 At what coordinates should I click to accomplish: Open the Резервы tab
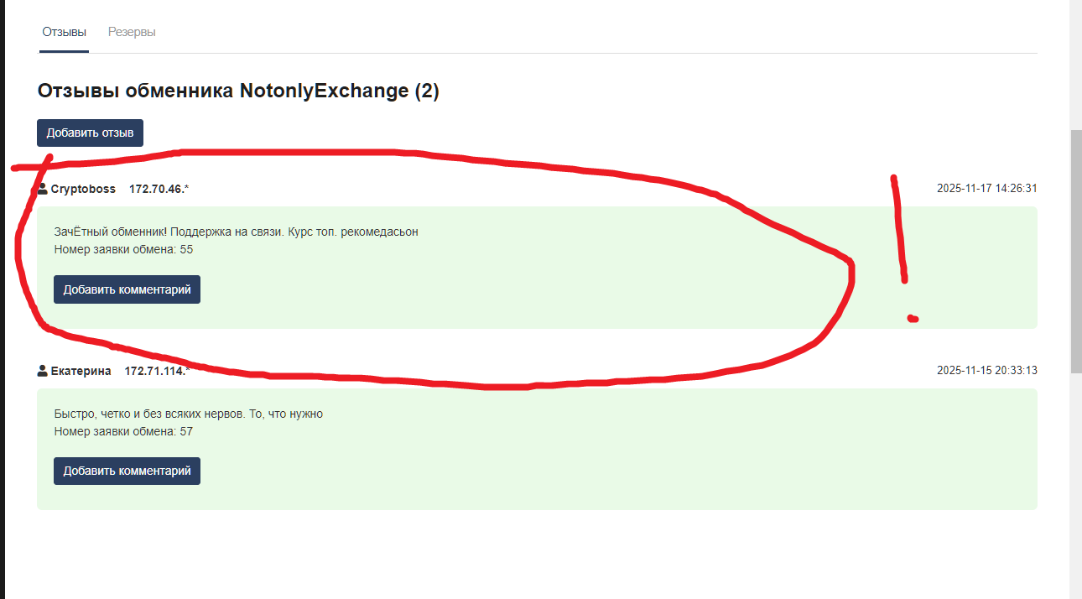tap(132, 33)
